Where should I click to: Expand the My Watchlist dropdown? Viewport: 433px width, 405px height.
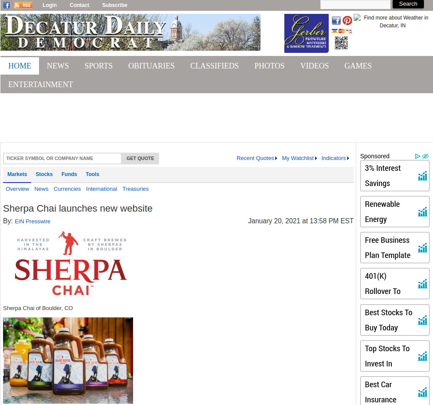299,158
